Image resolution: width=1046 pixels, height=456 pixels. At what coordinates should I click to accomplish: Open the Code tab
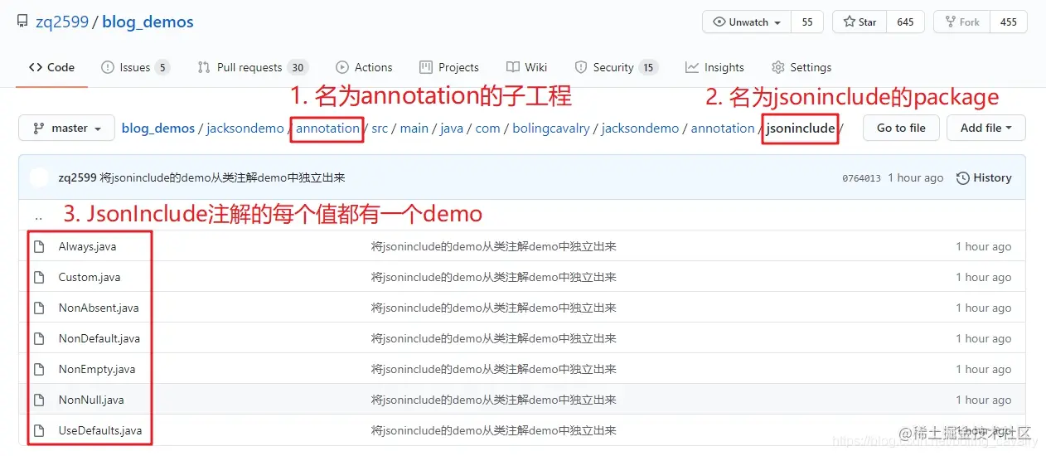point(51,67)
